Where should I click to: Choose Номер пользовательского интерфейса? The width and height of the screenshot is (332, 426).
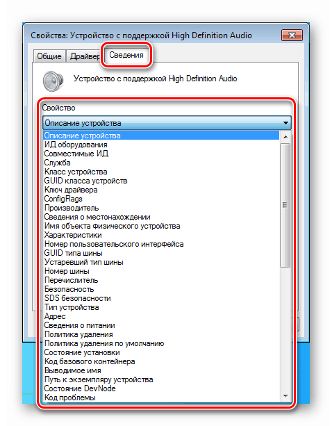[161, 244]
